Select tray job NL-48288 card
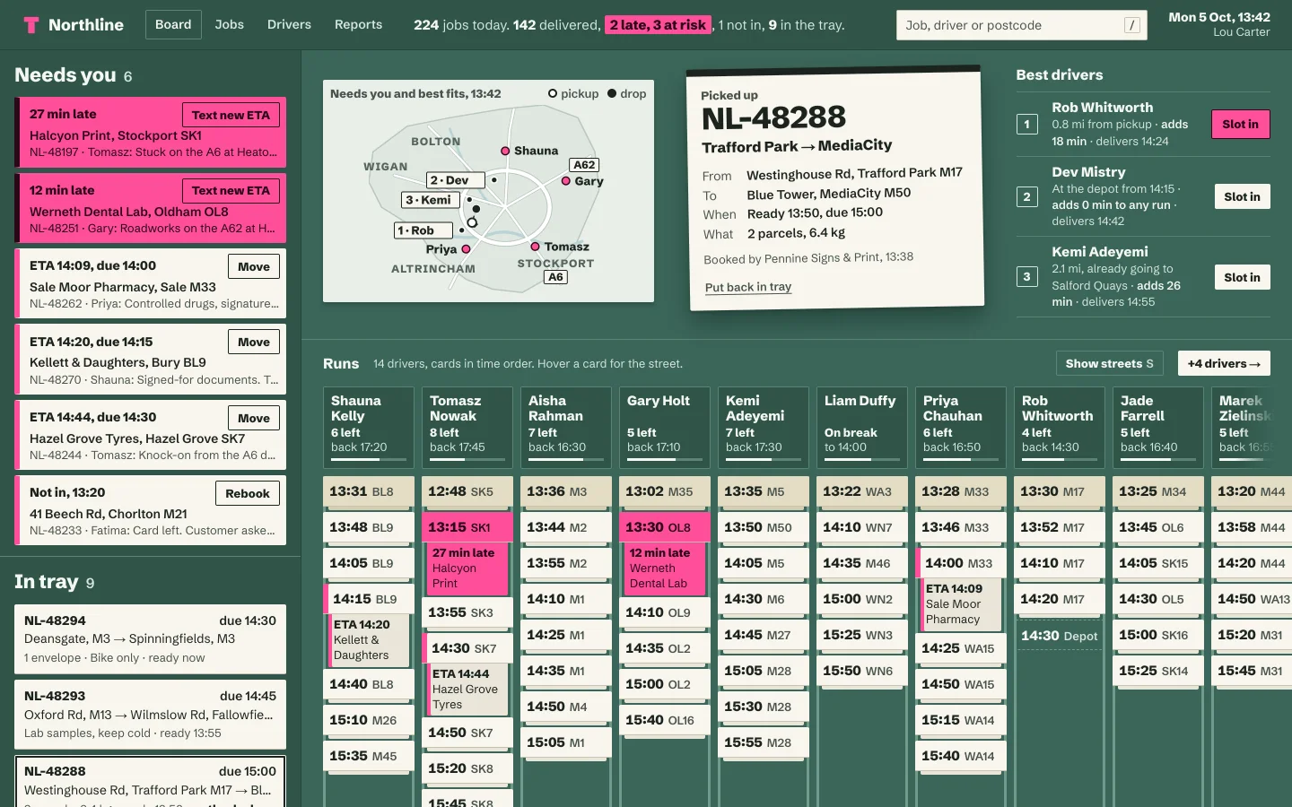 (x=150, y=782)
